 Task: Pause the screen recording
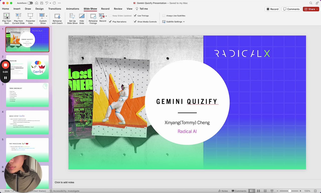[x=5, y=78]
